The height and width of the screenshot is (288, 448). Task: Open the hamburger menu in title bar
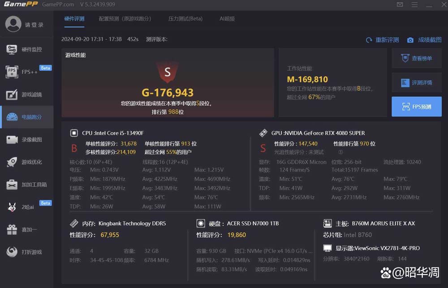click(414, 4)
